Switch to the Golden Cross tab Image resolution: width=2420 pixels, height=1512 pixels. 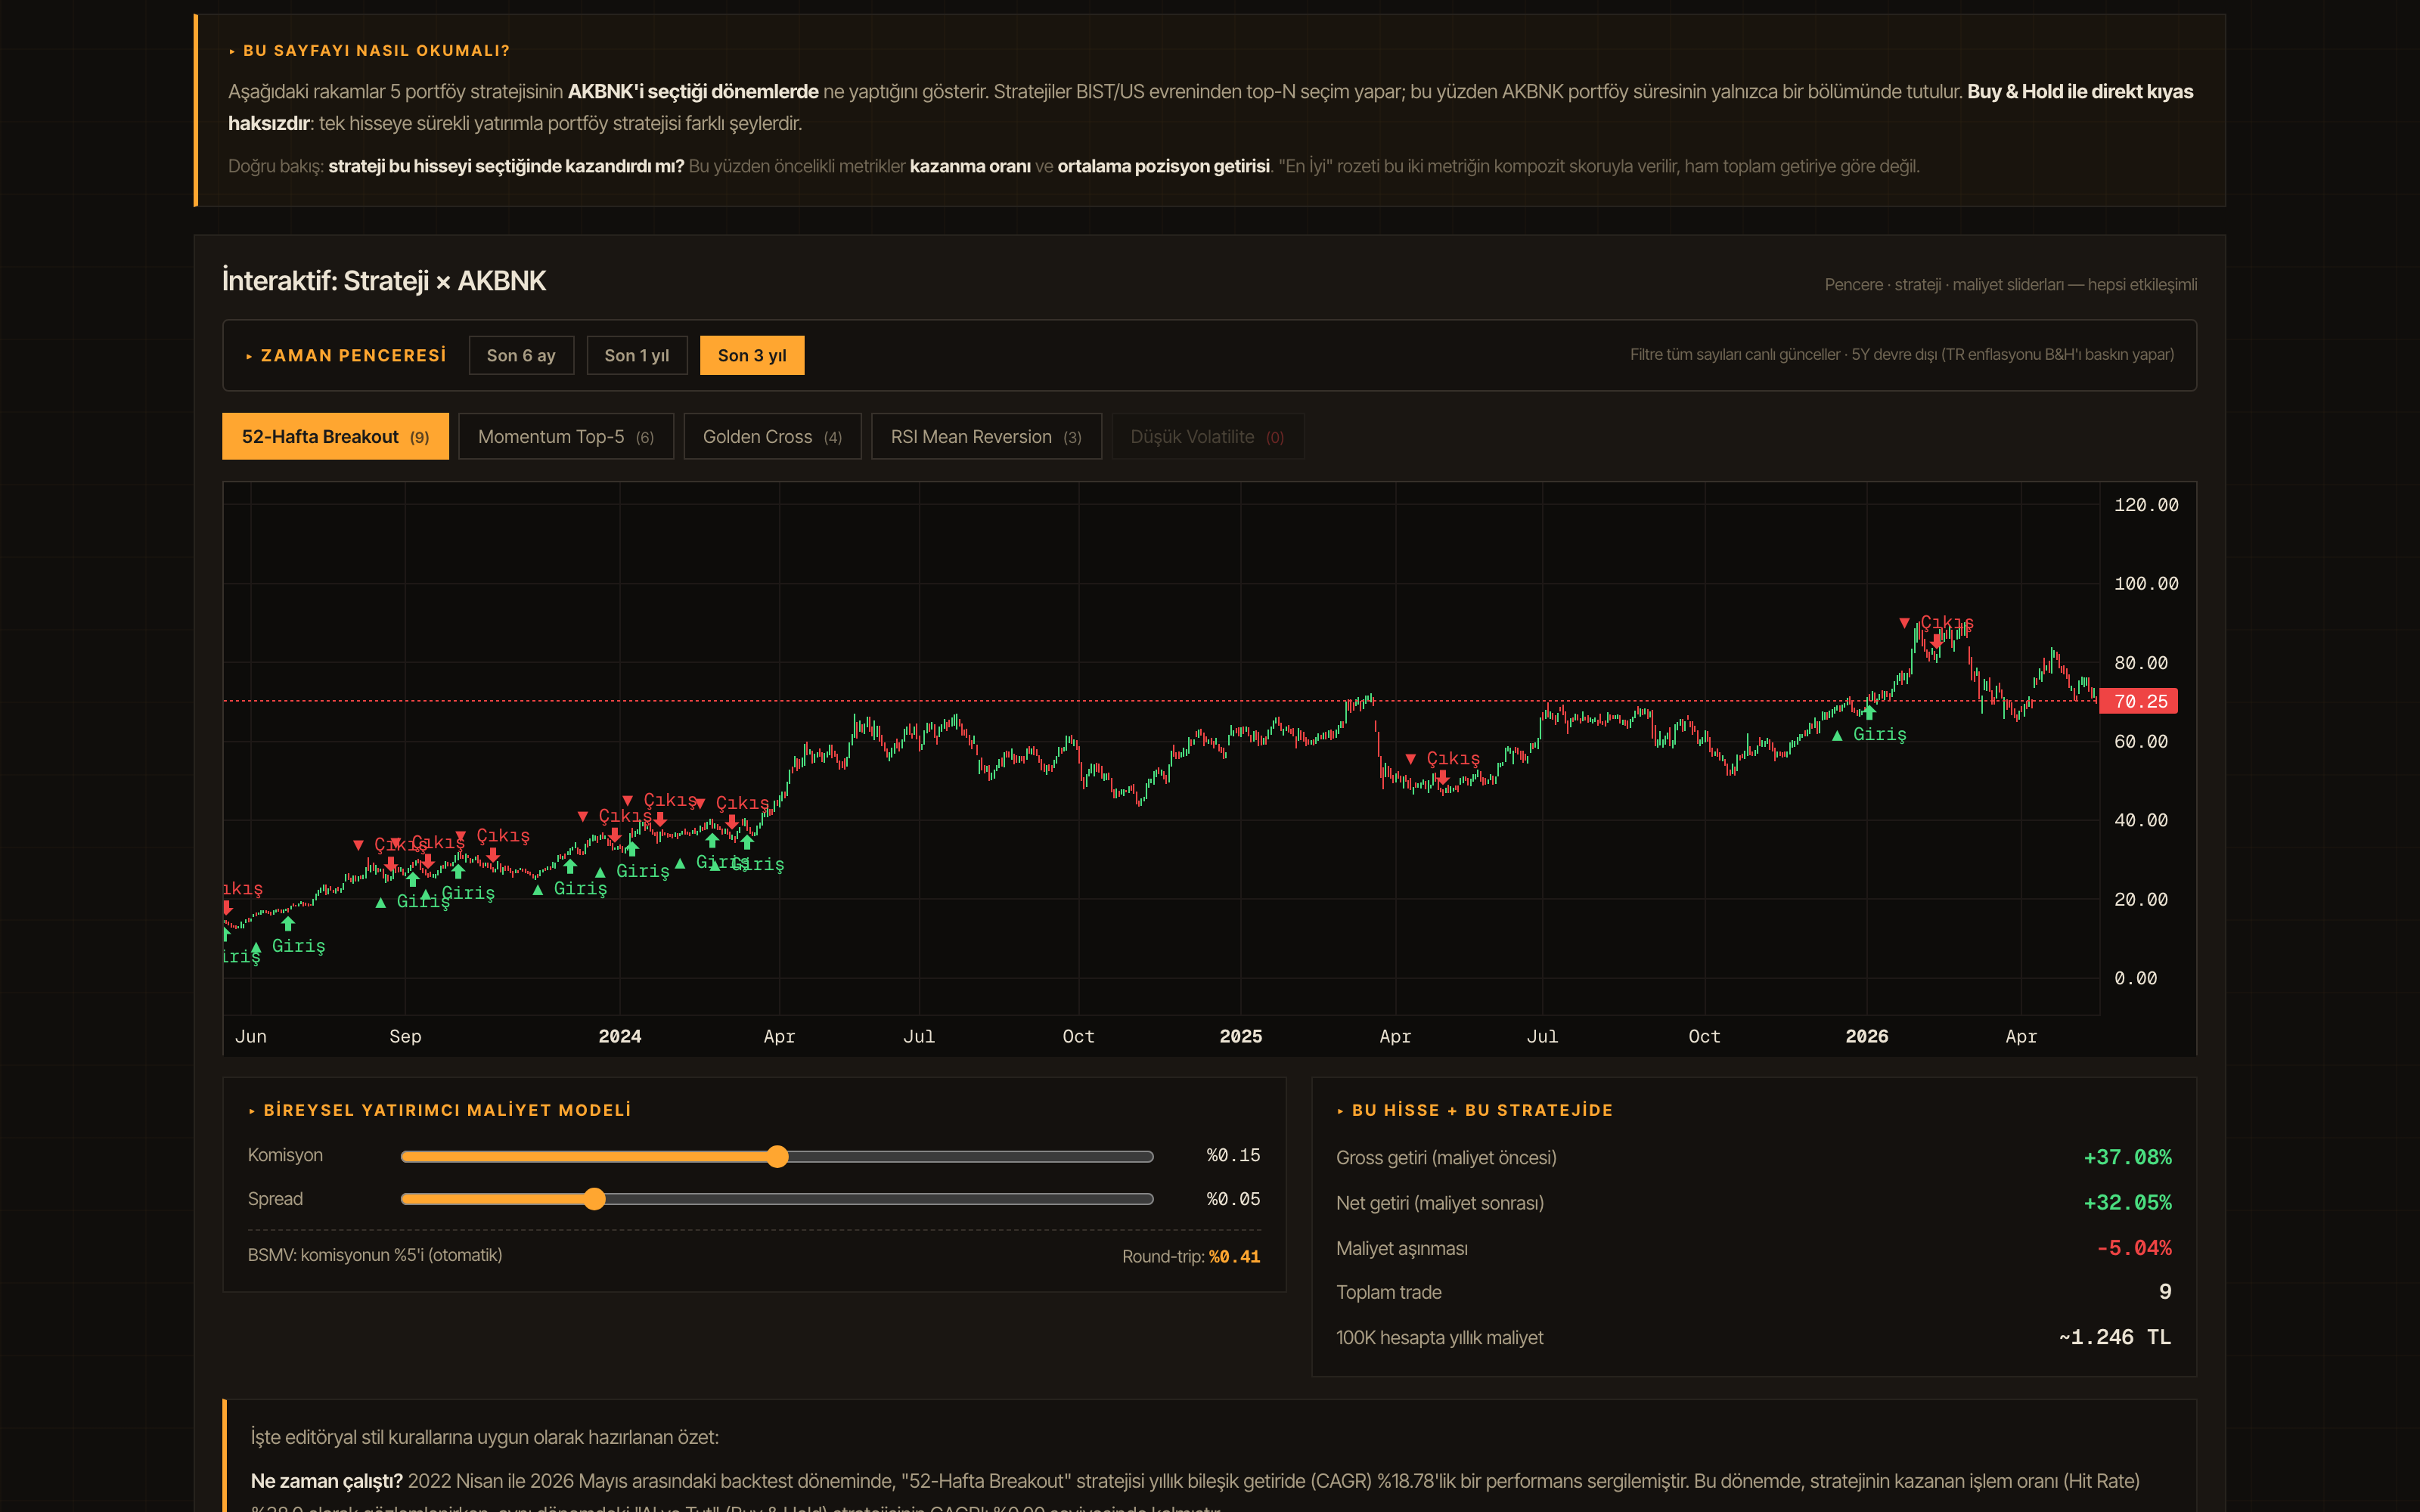pyautogui.click(x=772, y=437)
